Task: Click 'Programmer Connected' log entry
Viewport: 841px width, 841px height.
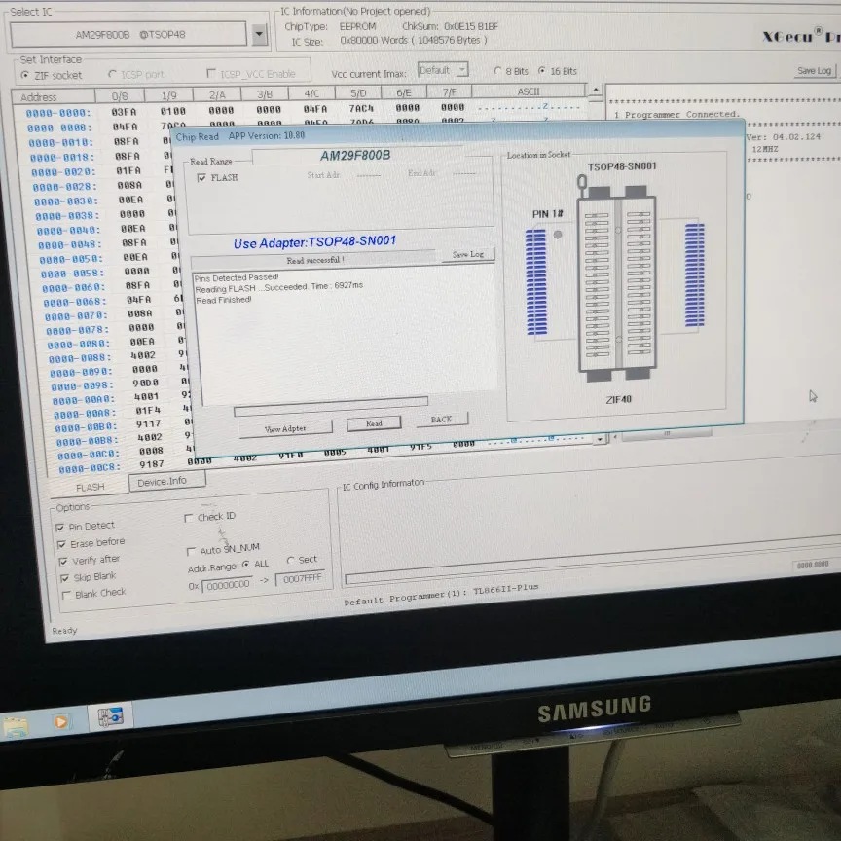Action: (677, 114)
